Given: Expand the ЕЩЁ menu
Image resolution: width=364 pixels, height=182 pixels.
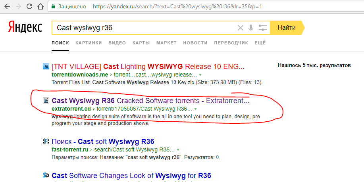Looking at the screenshot, I should pyautogui.click(x=260, y=43).
